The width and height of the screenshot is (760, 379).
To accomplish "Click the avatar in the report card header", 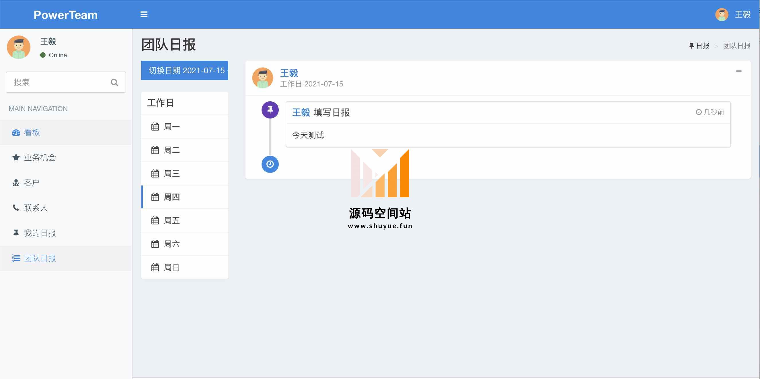I will 263,78.
